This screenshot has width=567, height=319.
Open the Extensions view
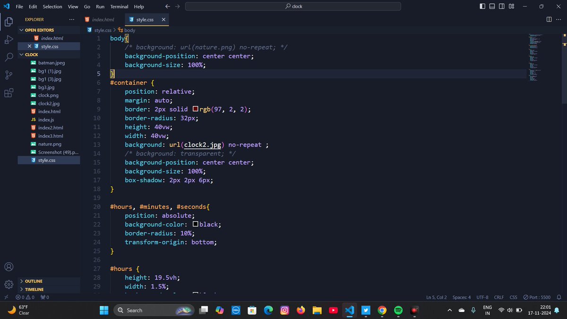9,93
